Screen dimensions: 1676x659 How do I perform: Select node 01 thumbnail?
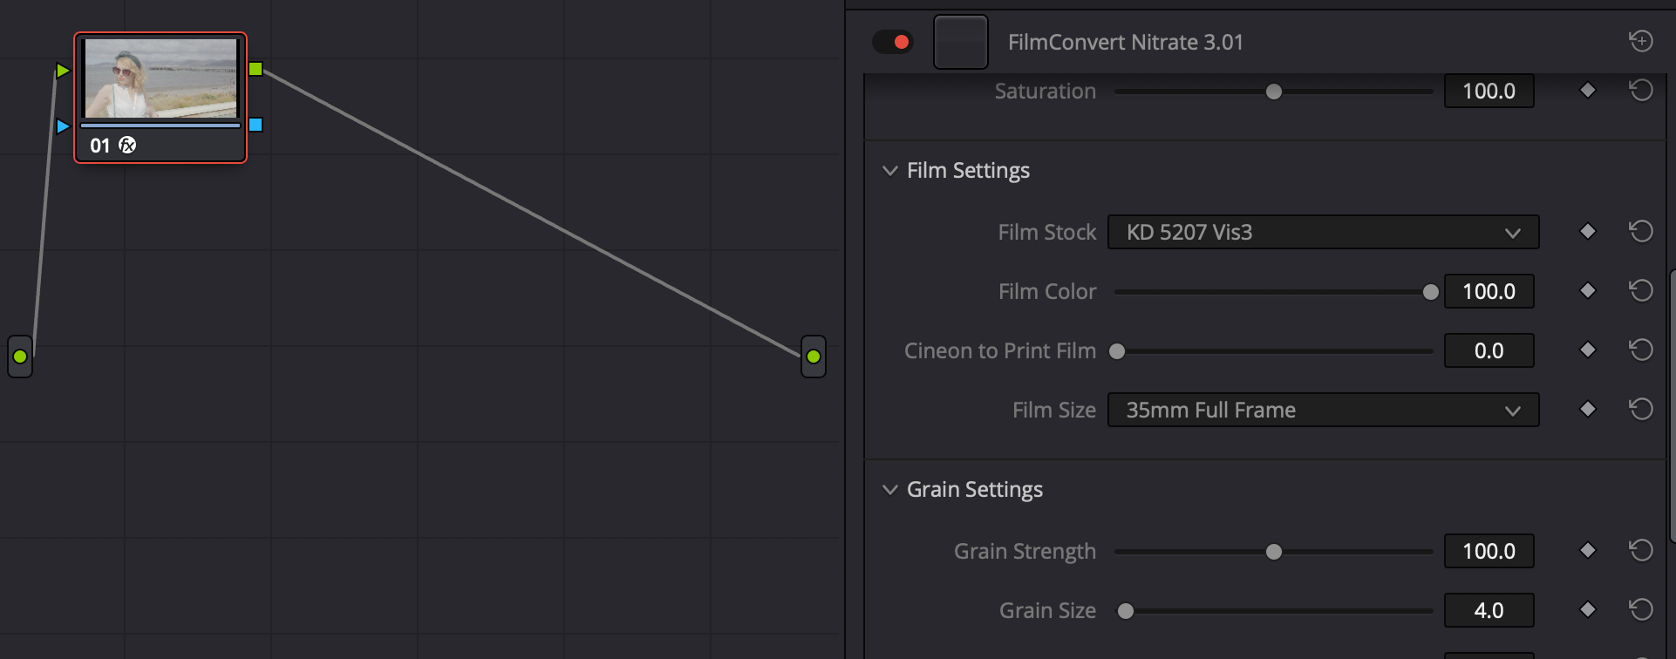pyautogui.click(x=160, y=78)
